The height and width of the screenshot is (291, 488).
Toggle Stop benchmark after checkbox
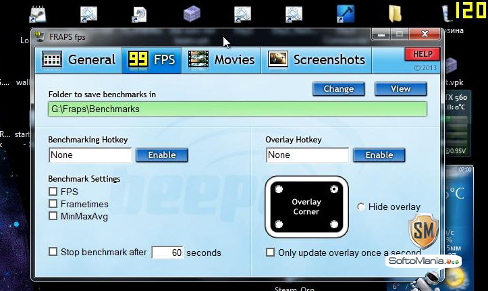point(53,252)
